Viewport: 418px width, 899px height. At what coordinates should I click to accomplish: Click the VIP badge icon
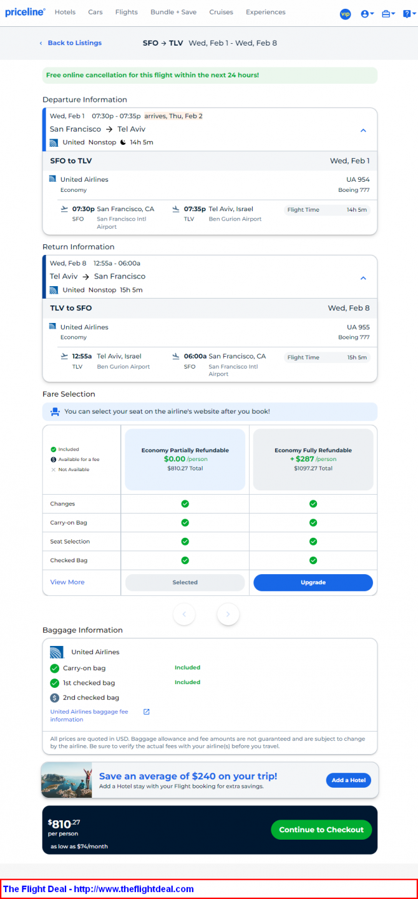point(345,14)
